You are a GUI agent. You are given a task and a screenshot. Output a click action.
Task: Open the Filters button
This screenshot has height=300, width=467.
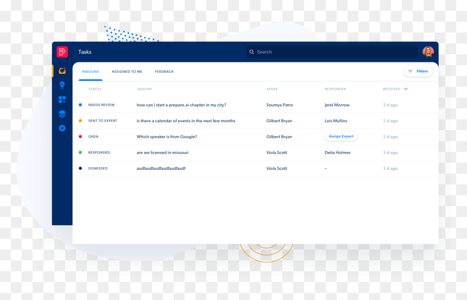click(x=418, y=72)
